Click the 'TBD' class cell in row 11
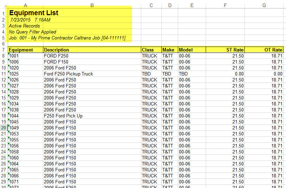The height and width of the screenshot is (188, 286). click(x=151, y=74)
